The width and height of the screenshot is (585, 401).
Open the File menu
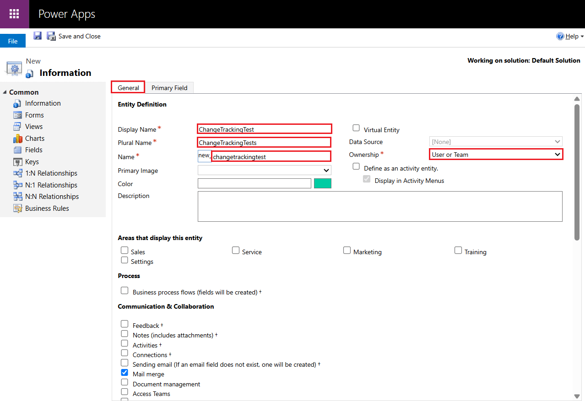click(13, 41)
